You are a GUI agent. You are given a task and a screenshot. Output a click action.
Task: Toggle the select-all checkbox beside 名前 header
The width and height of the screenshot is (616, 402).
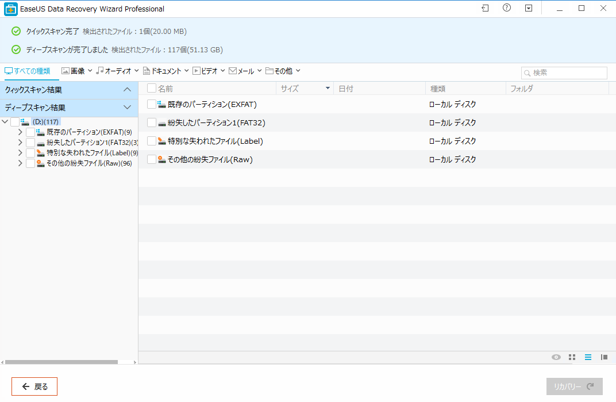(152, 89)
